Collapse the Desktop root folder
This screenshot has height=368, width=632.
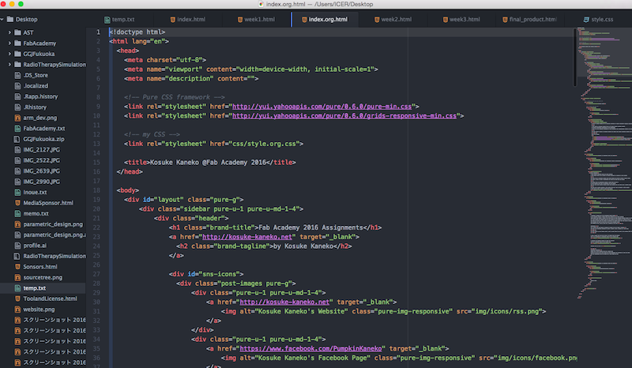pos(2,19)
